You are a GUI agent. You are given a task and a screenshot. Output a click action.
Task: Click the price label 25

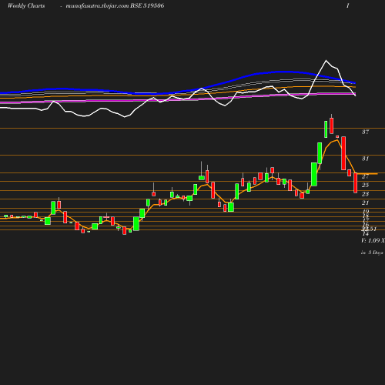tap(365, 185)
